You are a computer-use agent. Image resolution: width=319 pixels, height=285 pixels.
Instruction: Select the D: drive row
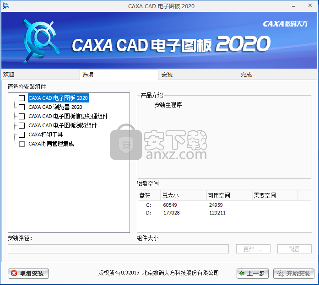[224, 213]
